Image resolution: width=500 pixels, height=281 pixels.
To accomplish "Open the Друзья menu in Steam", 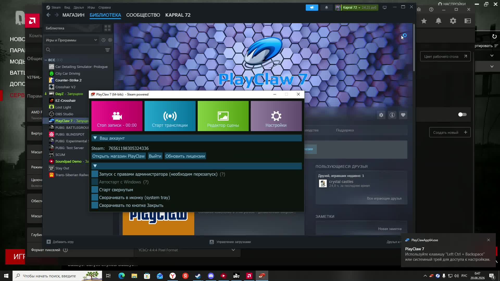I will [79, 8].
